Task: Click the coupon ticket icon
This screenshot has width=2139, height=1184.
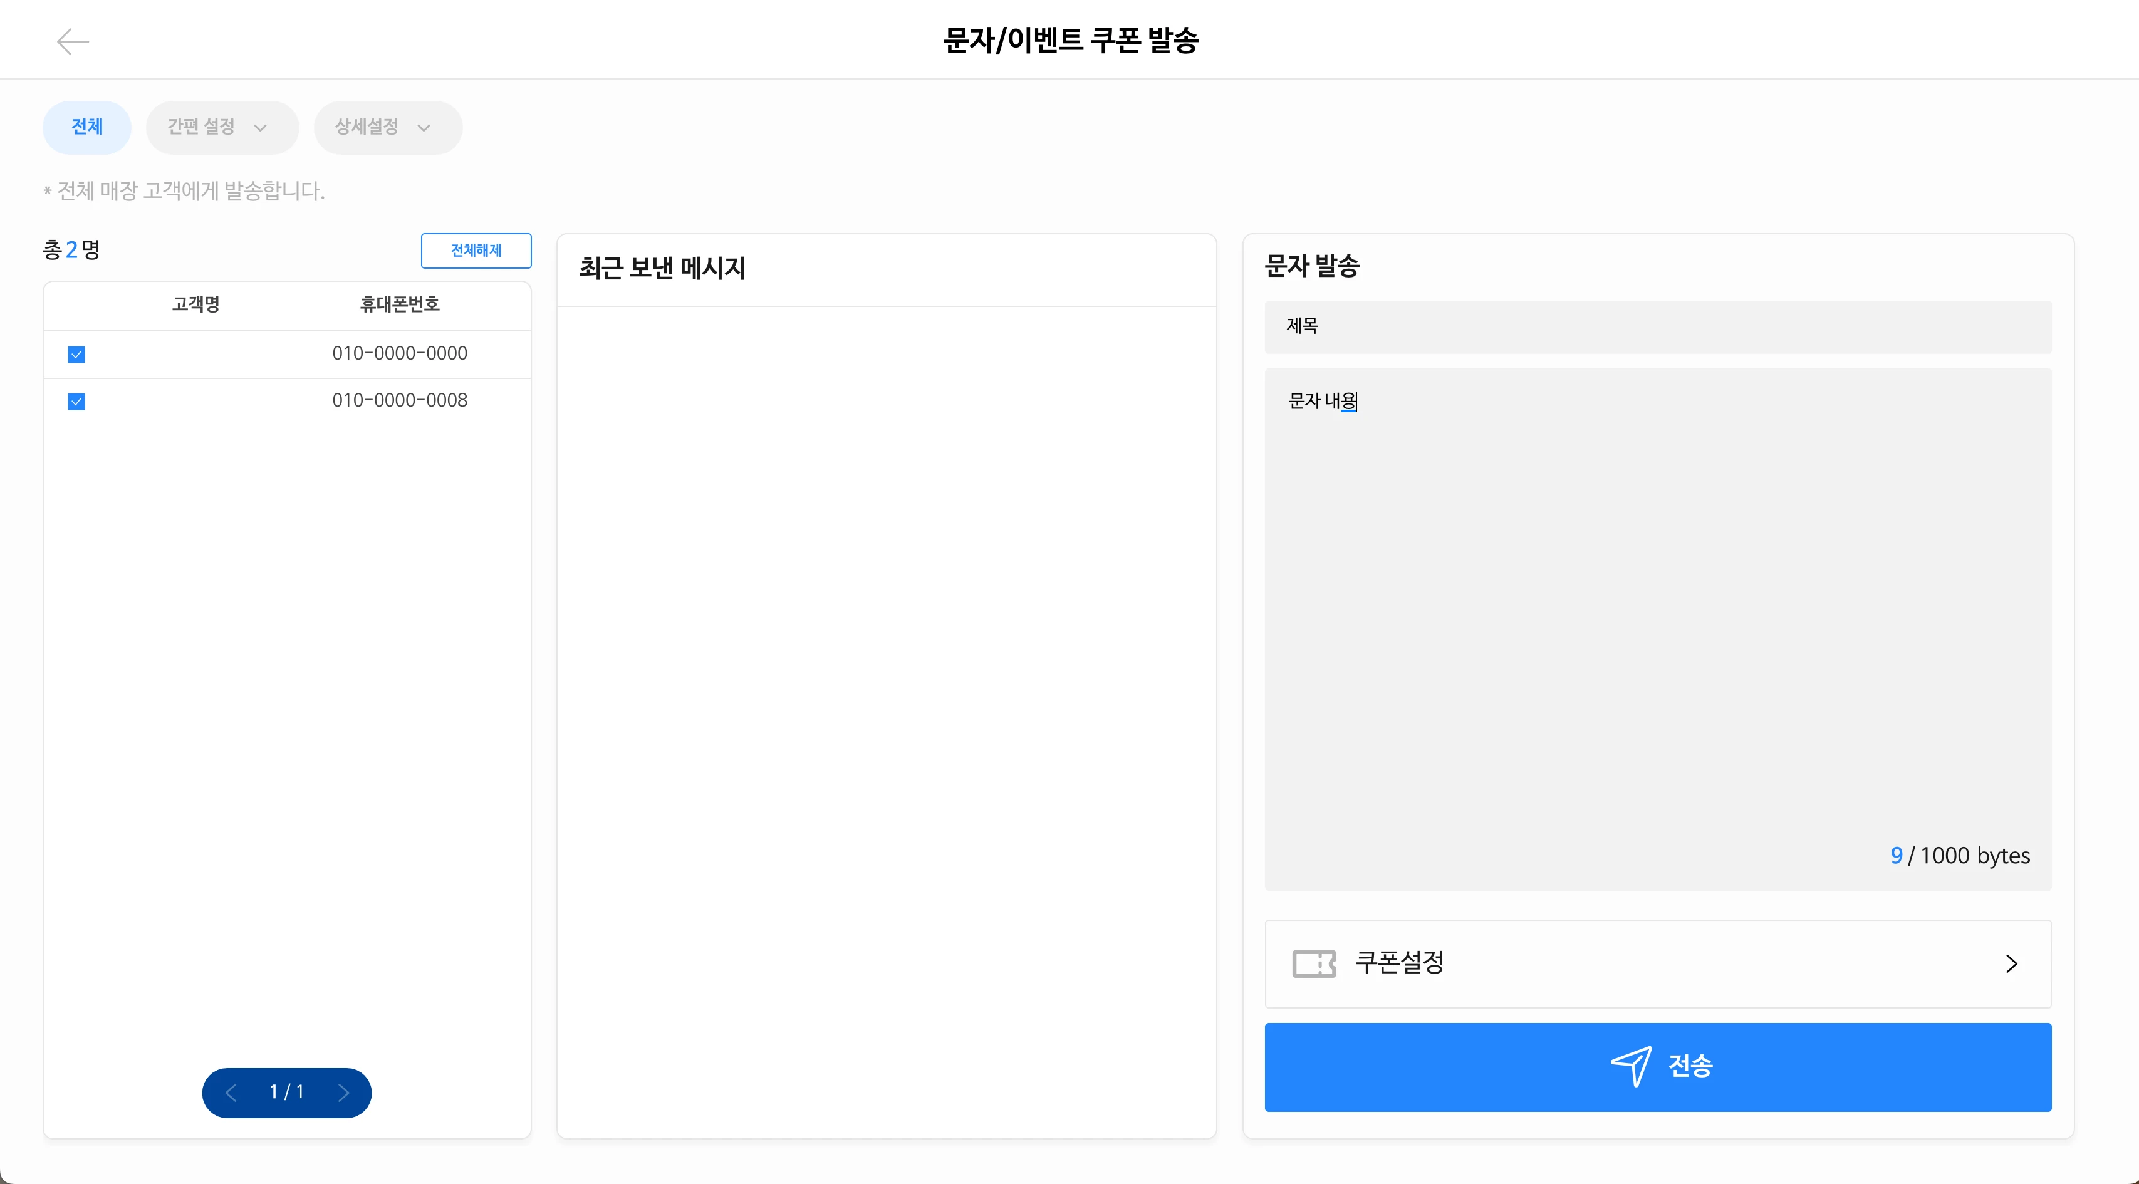Action: pyautogui.click(x=1314, y=964)
